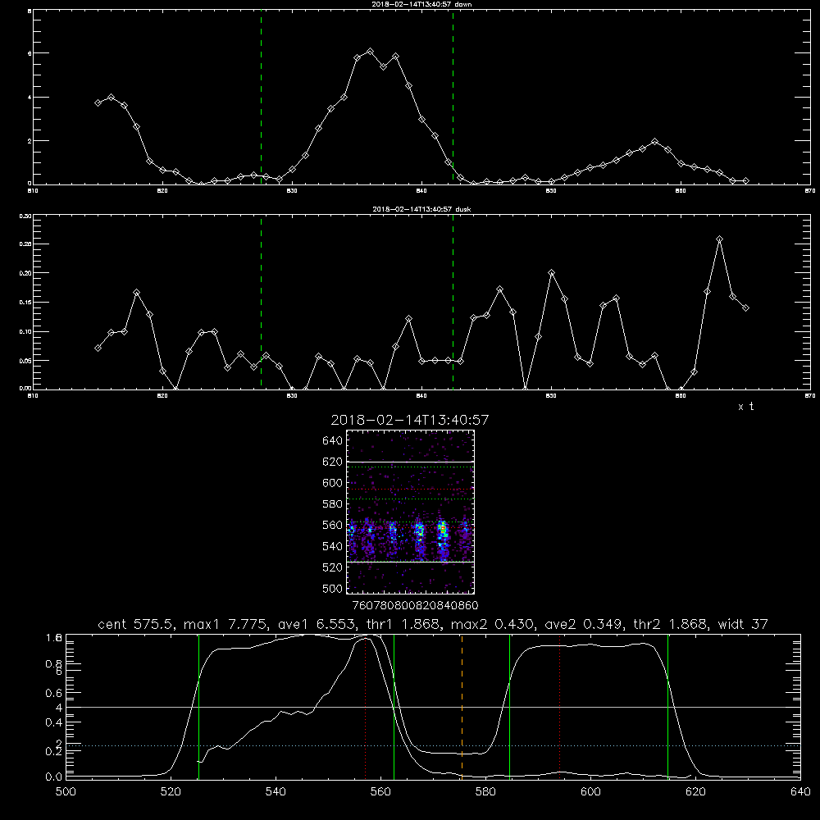Click the red dotted line near 557 in the bottom plot
The image size is (820, 820).
(x=366, y=707)
